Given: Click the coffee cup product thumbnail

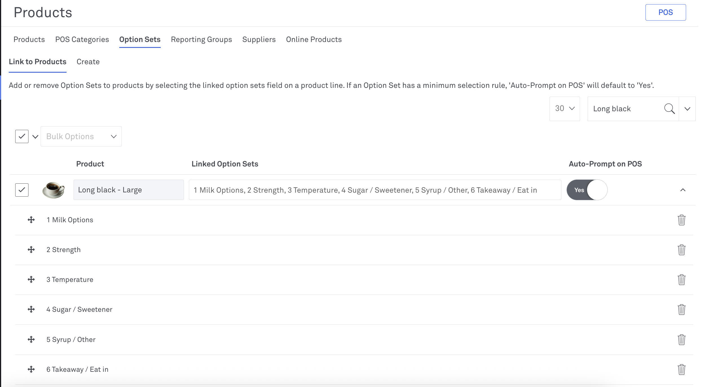Looking at the screenshot, I should (53, 190).
